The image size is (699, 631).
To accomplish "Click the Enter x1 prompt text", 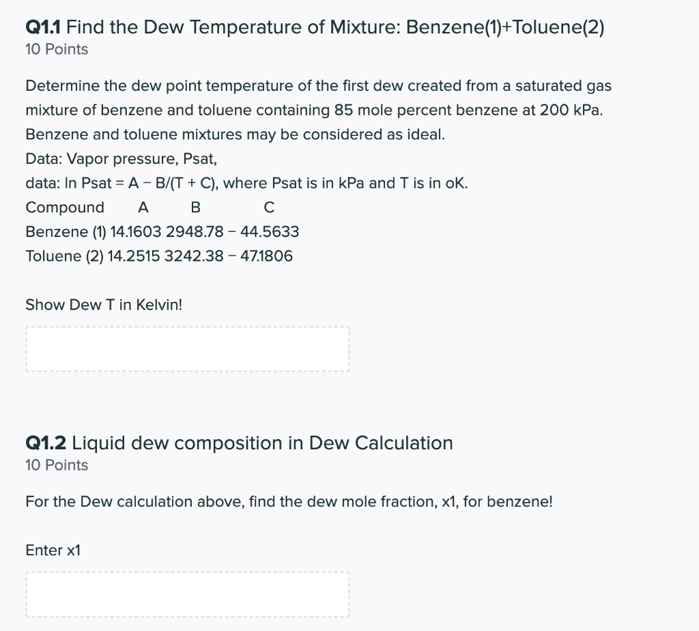I will point(53,550).
